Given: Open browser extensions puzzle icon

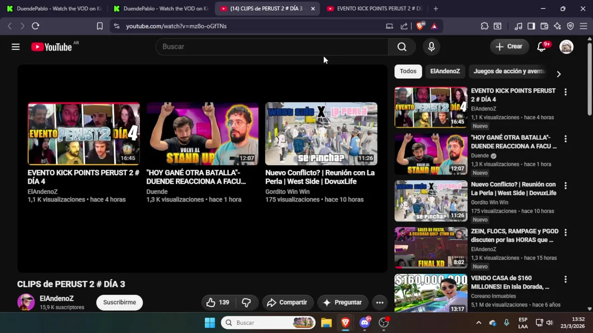Looking at the screenshot, I should tap(485, 26).
